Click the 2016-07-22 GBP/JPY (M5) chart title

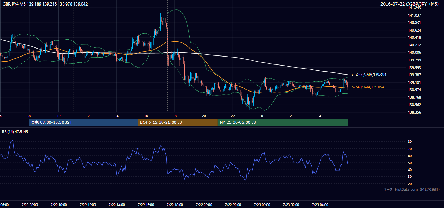pyautogui.click(x=410, y=4)
